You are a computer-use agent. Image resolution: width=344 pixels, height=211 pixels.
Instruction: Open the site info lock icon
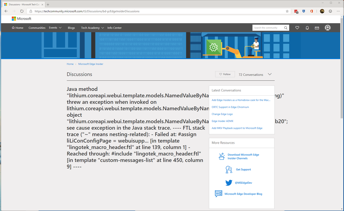[x=31, y=11]
